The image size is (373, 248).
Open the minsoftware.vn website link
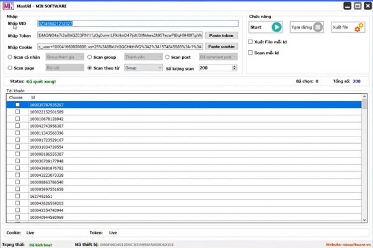[x=348, y=244]
